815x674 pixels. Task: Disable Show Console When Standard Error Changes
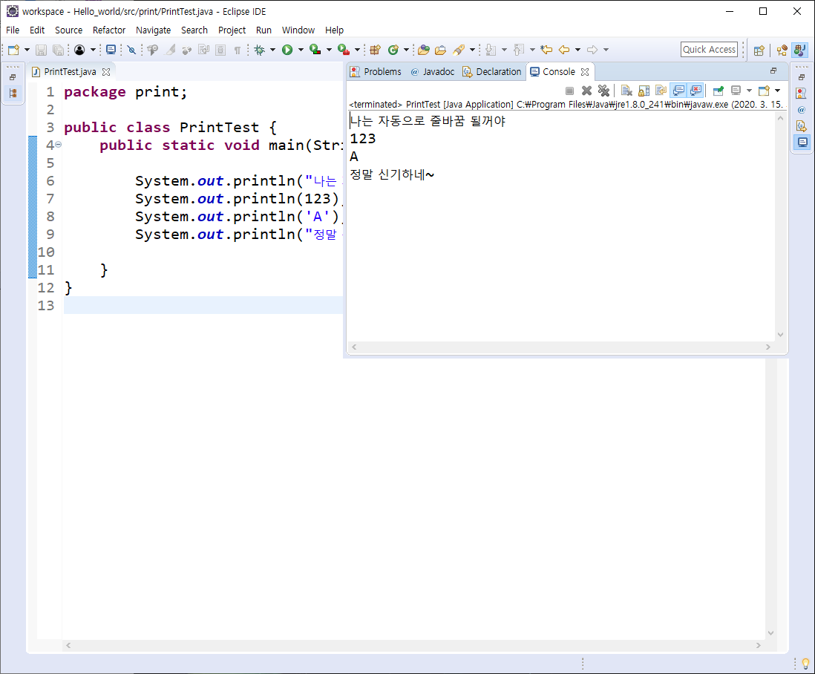pos(695,90)
